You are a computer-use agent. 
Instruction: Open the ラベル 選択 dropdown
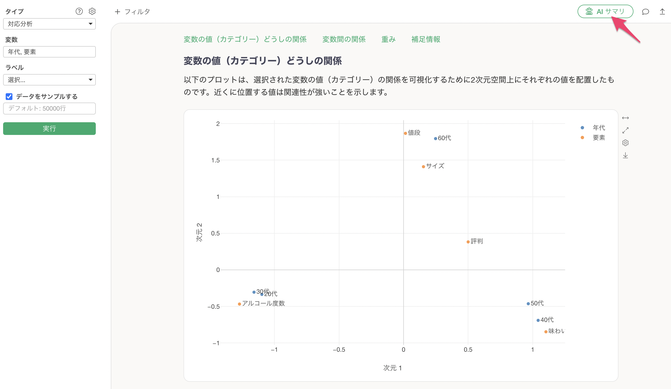click(49, 80)
